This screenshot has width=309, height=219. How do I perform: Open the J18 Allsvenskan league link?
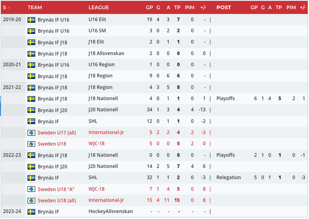(106, 53)
